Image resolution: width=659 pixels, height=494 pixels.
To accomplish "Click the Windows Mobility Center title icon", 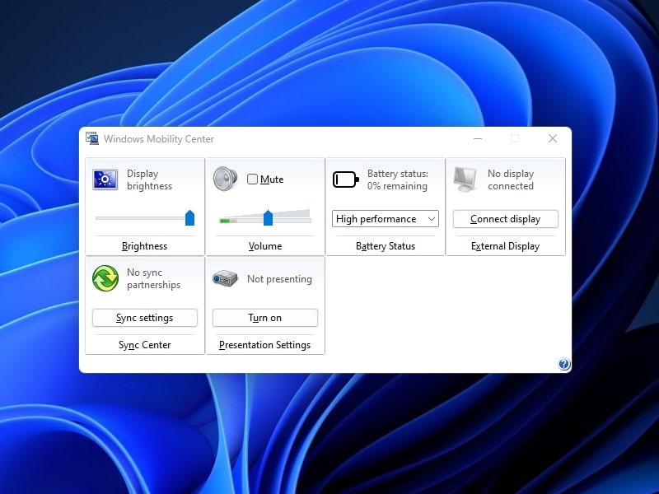I will (x=92, y=138).
